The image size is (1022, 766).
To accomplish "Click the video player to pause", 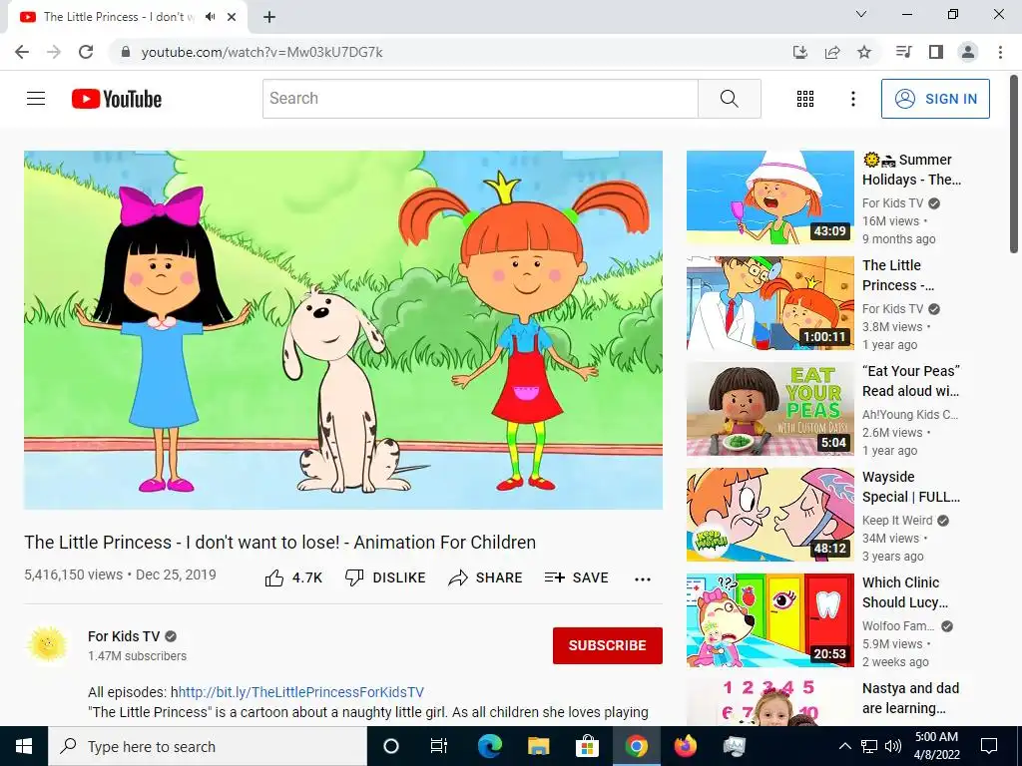I will click(343, 330).
